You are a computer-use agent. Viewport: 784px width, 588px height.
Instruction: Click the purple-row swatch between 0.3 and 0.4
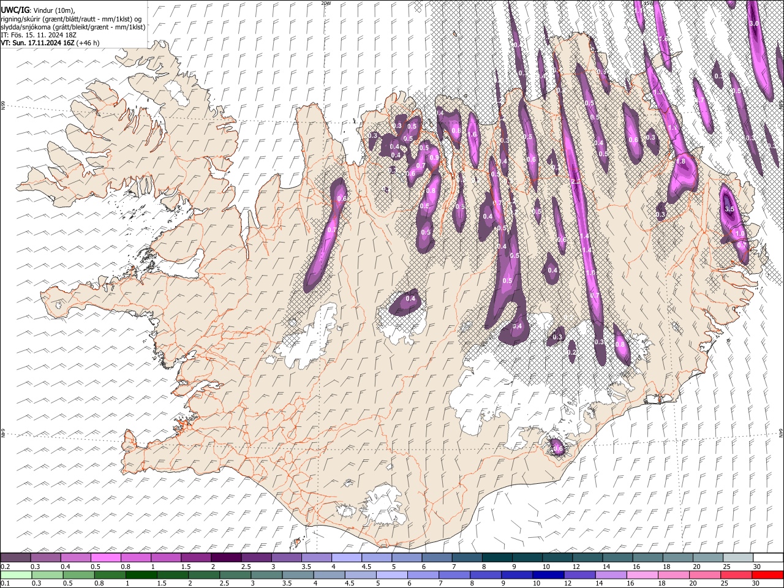45,558
